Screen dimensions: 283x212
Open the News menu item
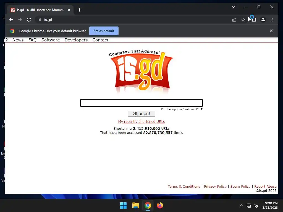pyautogui.click(x=18, y=40)
